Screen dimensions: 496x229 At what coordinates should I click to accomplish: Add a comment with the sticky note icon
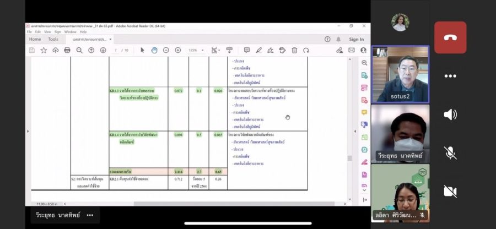click(x=246, y=50)
